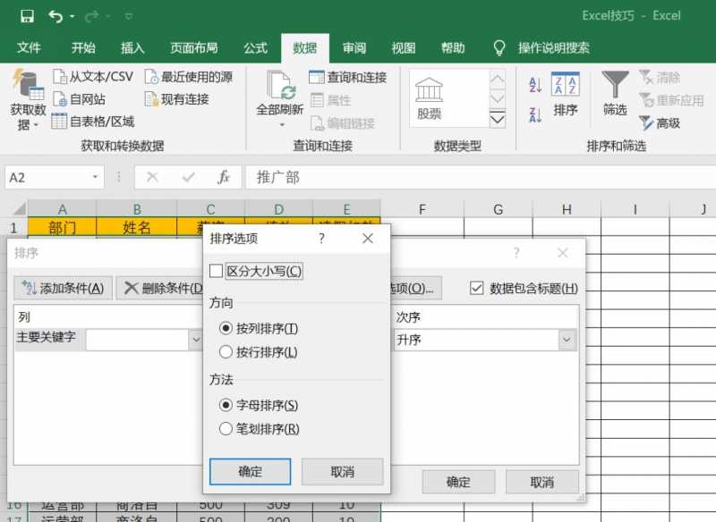Open the Name Box dropdown arrow
This screenshot has width=716, height=522.
click(x=95, y=177)
